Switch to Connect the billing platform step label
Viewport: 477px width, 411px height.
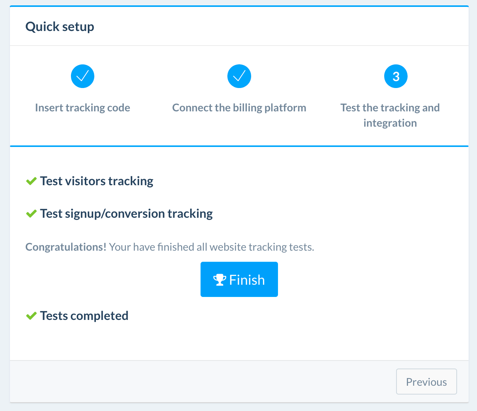pos(239,108)
